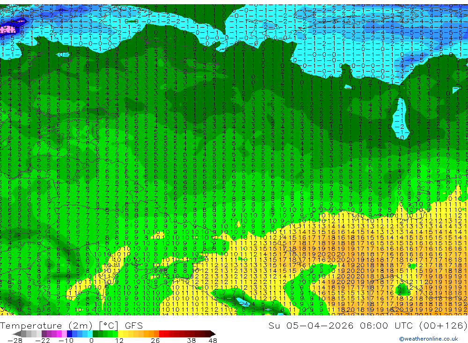
Task: Pick the dark blue swatch above -10
Action: pos(69,334)
